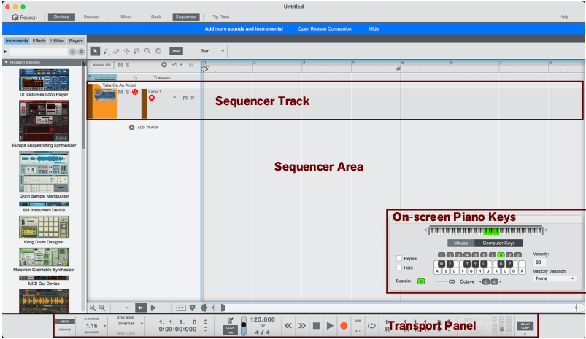
Task: Click the Play button in transport
Action: click(x=329, y=325)
